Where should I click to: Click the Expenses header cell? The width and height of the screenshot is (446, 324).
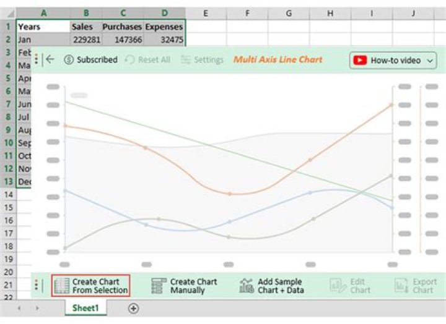[x=164, y=27]
